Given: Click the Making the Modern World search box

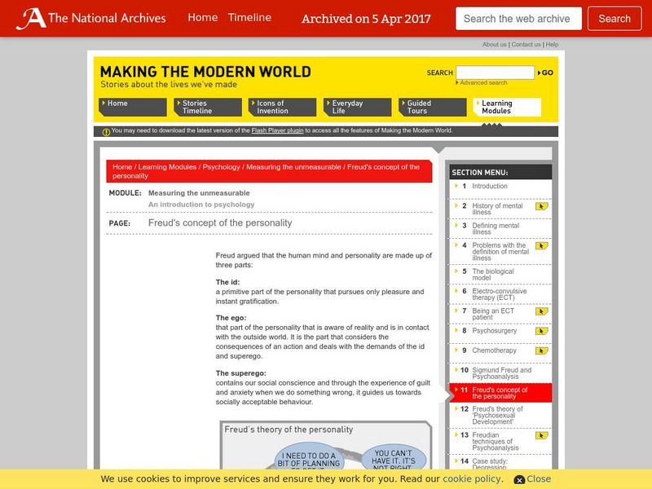Looking at the screenshot, I should pos(495,73).
